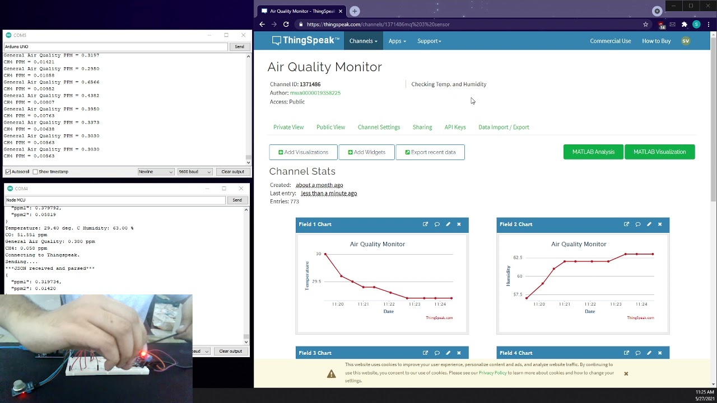Go back in the browser
This screenshot has width=717, height=403.
point(262,25)
